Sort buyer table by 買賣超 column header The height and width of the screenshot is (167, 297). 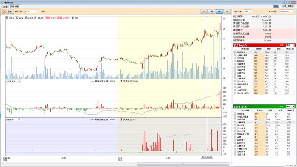pyautogui.click(x=259, y=49)
